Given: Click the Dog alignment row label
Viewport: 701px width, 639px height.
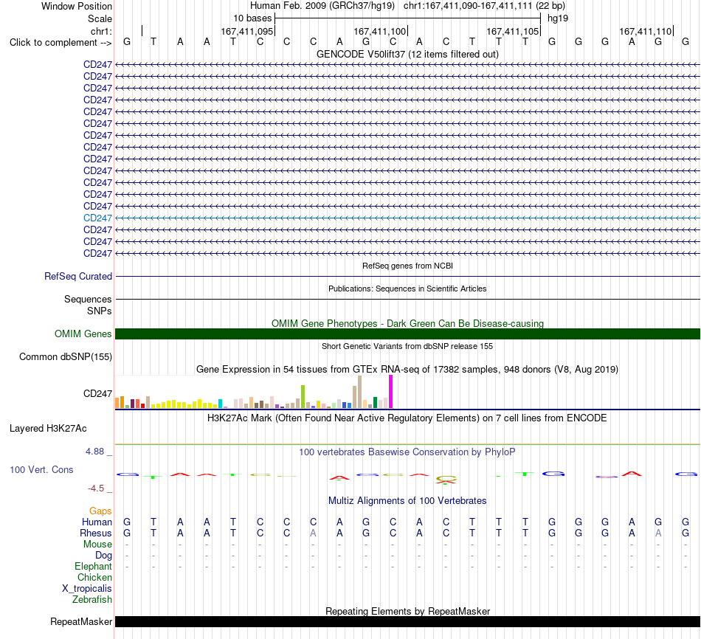Looking at the screenshot, I should coord(104,556).
